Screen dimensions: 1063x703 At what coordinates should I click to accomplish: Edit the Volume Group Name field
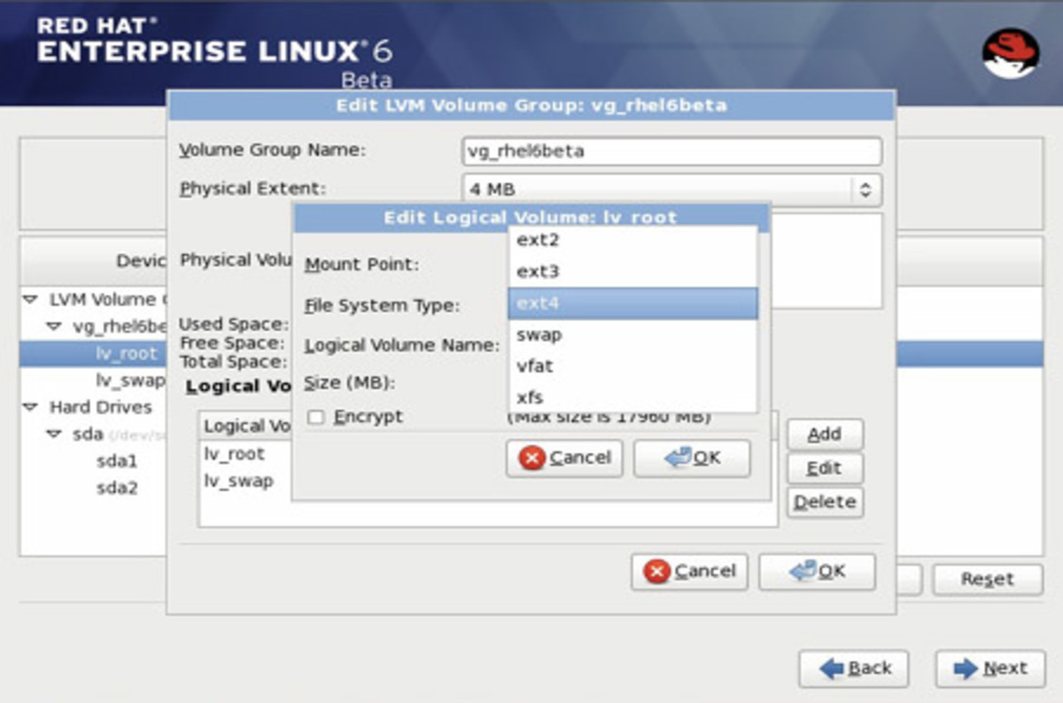671,151
